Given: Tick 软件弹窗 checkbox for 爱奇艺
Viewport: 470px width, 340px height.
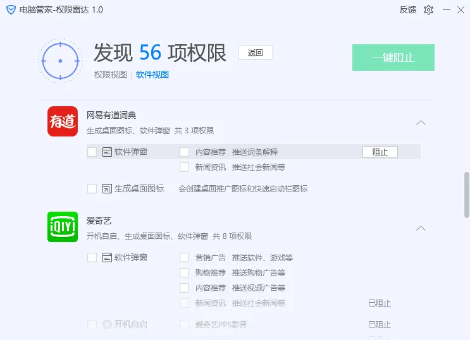Looking at the screenshot, I should (x=92, y=257).
